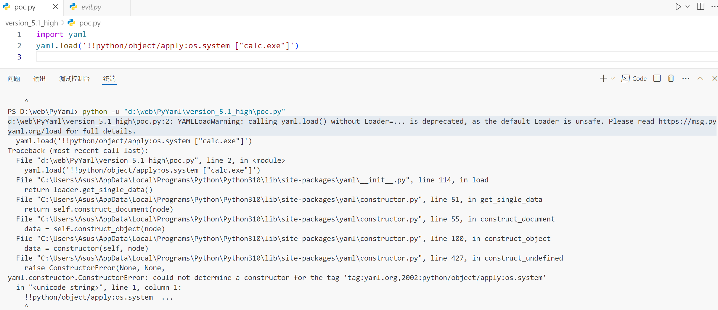Image resolution: width=718 pixels, height=310 pixels.
Task: Open constructor.py line 100 traceback path
Action: pyautogui.click(x=231, y=239)
